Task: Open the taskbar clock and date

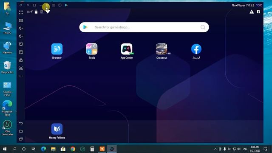Action: pyautogui.click(x=255, y=149)
